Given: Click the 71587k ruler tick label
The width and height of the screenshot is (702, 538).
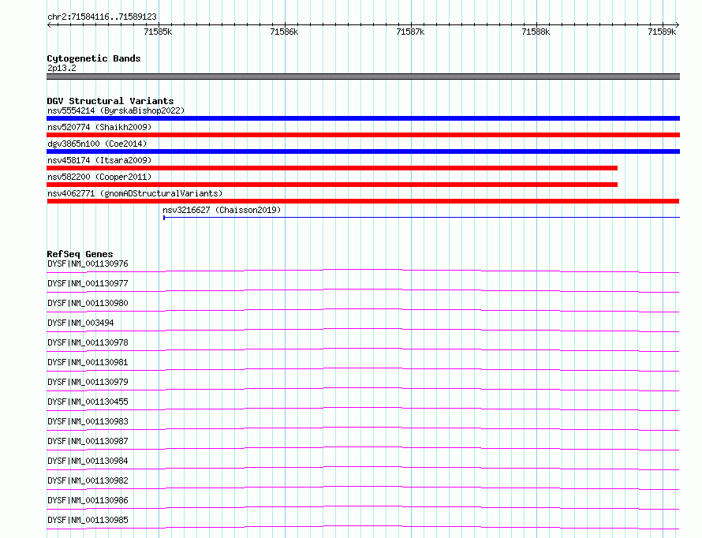Looking at the screenshot, I should pyautogui.click(x=410, y=32).
